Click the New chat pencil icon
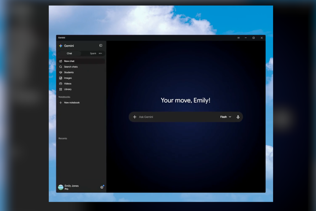 tap(61, 61)
